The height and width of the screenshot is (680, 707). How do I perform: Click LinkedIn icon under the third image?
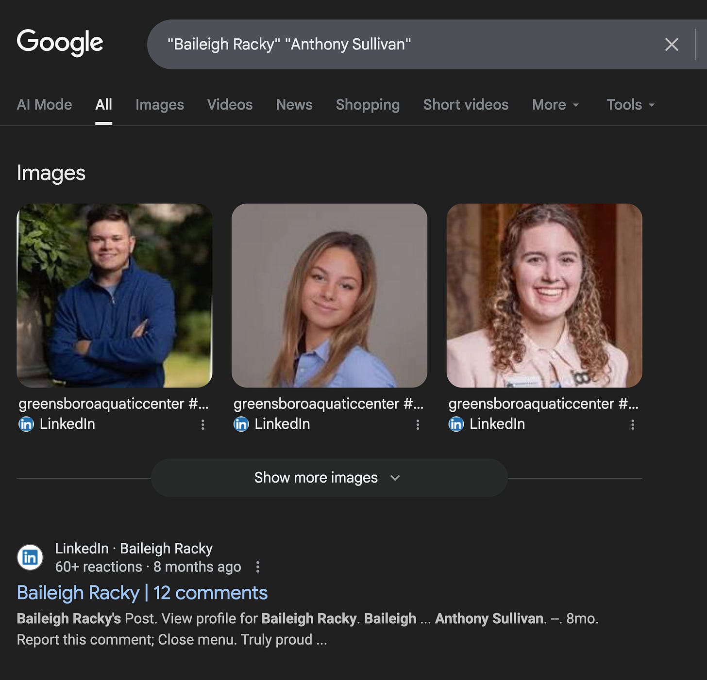tap(456, 424)
